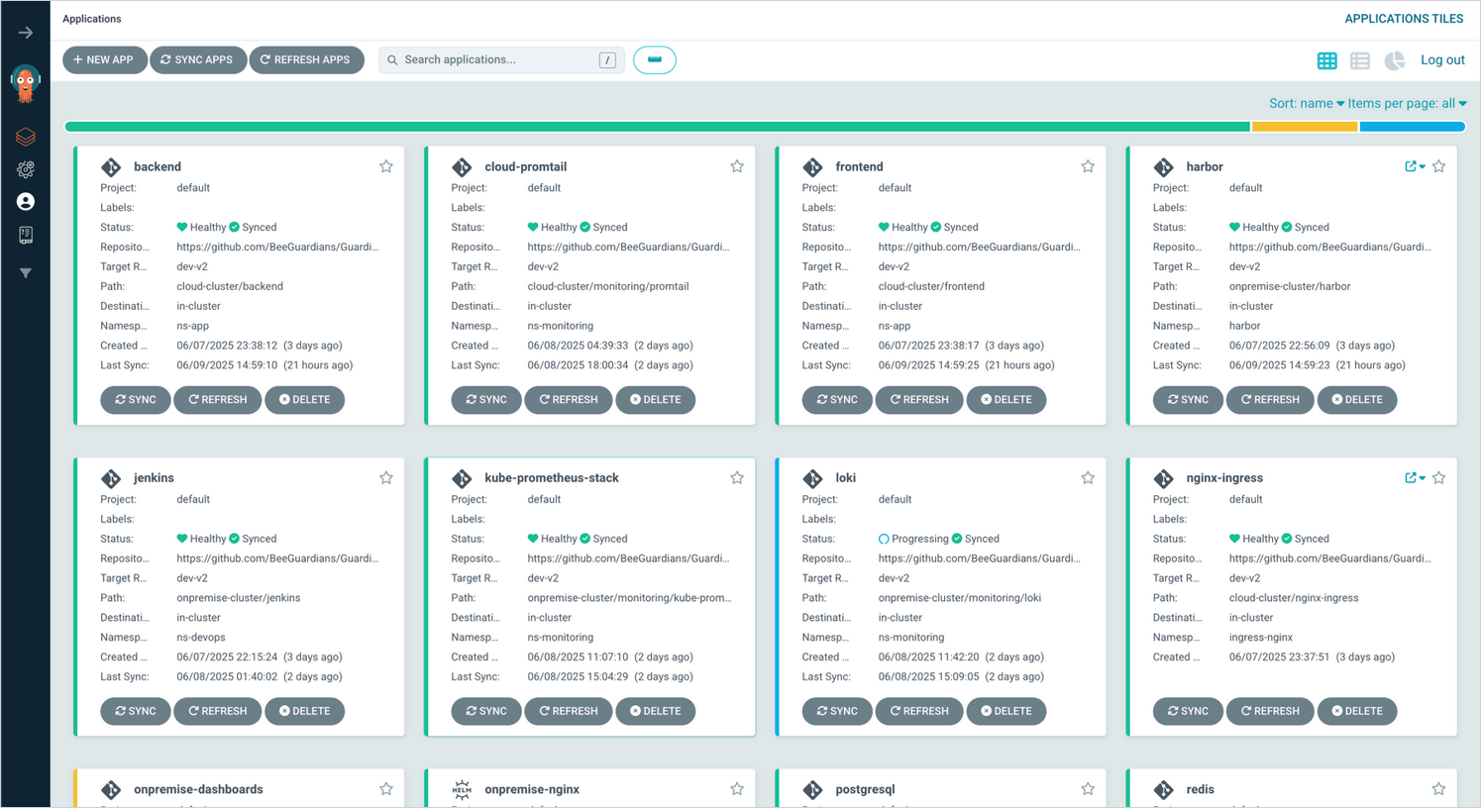Open harbor external link dropdown
The width and height of the screenshot is (1481, 808).
pyautogui.click(x=1415, y=166)
